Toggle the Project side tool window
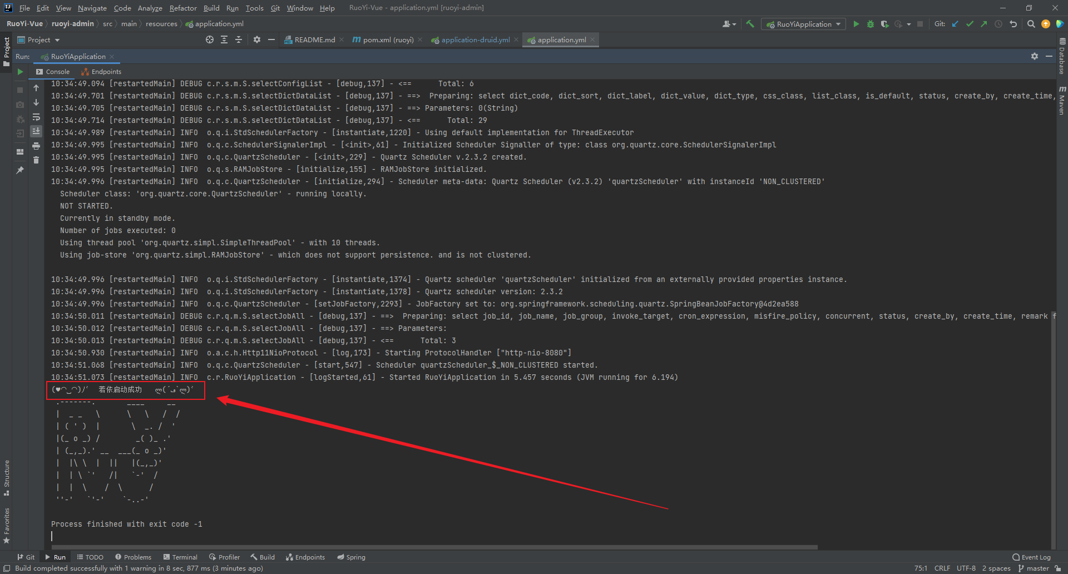The width and height of the screenshot is (1068, 574). click(6, 51)
